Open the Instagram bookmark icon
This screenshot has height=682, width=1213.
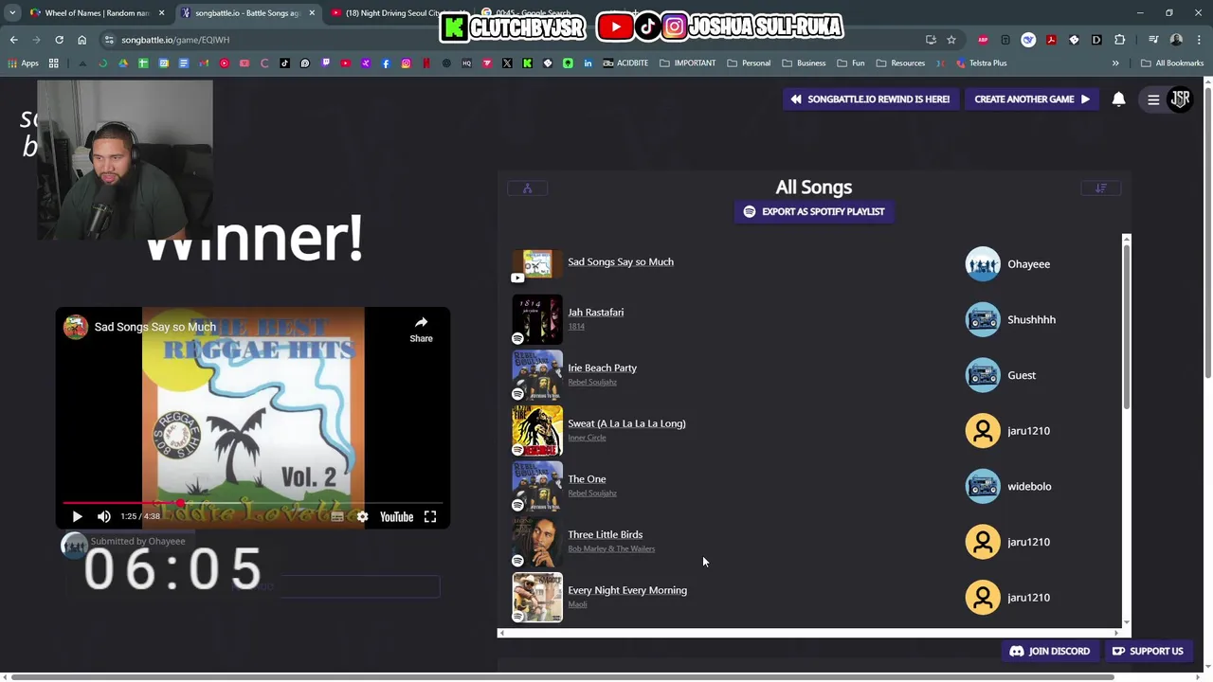pos(406,63)
